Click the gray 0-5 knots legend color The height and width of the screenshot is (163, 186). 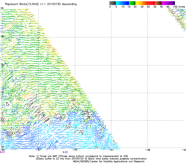[x=113, y=3]
